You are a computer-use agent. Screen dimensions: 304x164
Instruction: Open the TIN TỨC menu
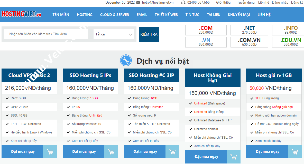coord(192,15)
